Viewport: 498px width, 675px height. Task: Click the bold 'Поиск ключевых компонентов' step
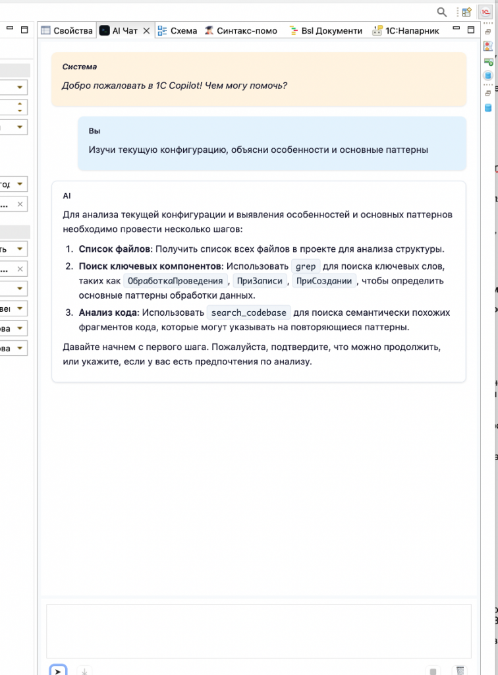(150, 266)
